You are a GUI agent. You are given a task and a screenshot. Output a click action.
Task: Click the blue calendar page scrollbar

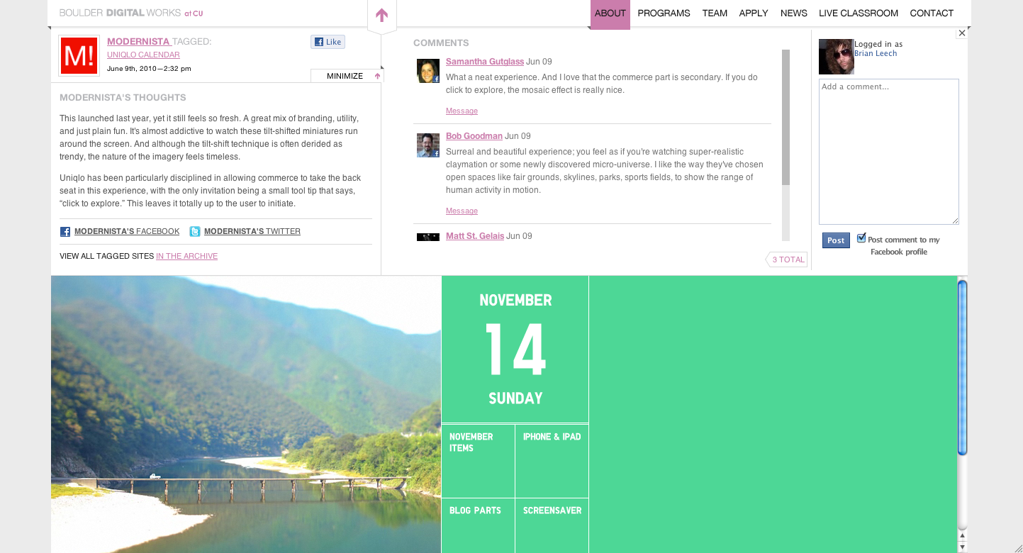coord(962,367)
